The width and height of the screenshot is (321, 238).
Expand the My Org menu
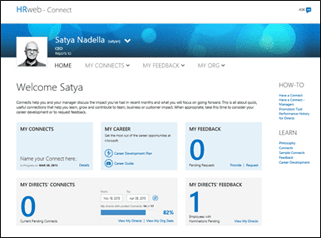(x=211, y=65)
